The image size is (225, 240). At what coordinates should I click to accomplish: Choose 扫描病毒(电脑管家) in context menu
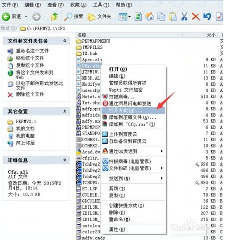pos(133,161)
